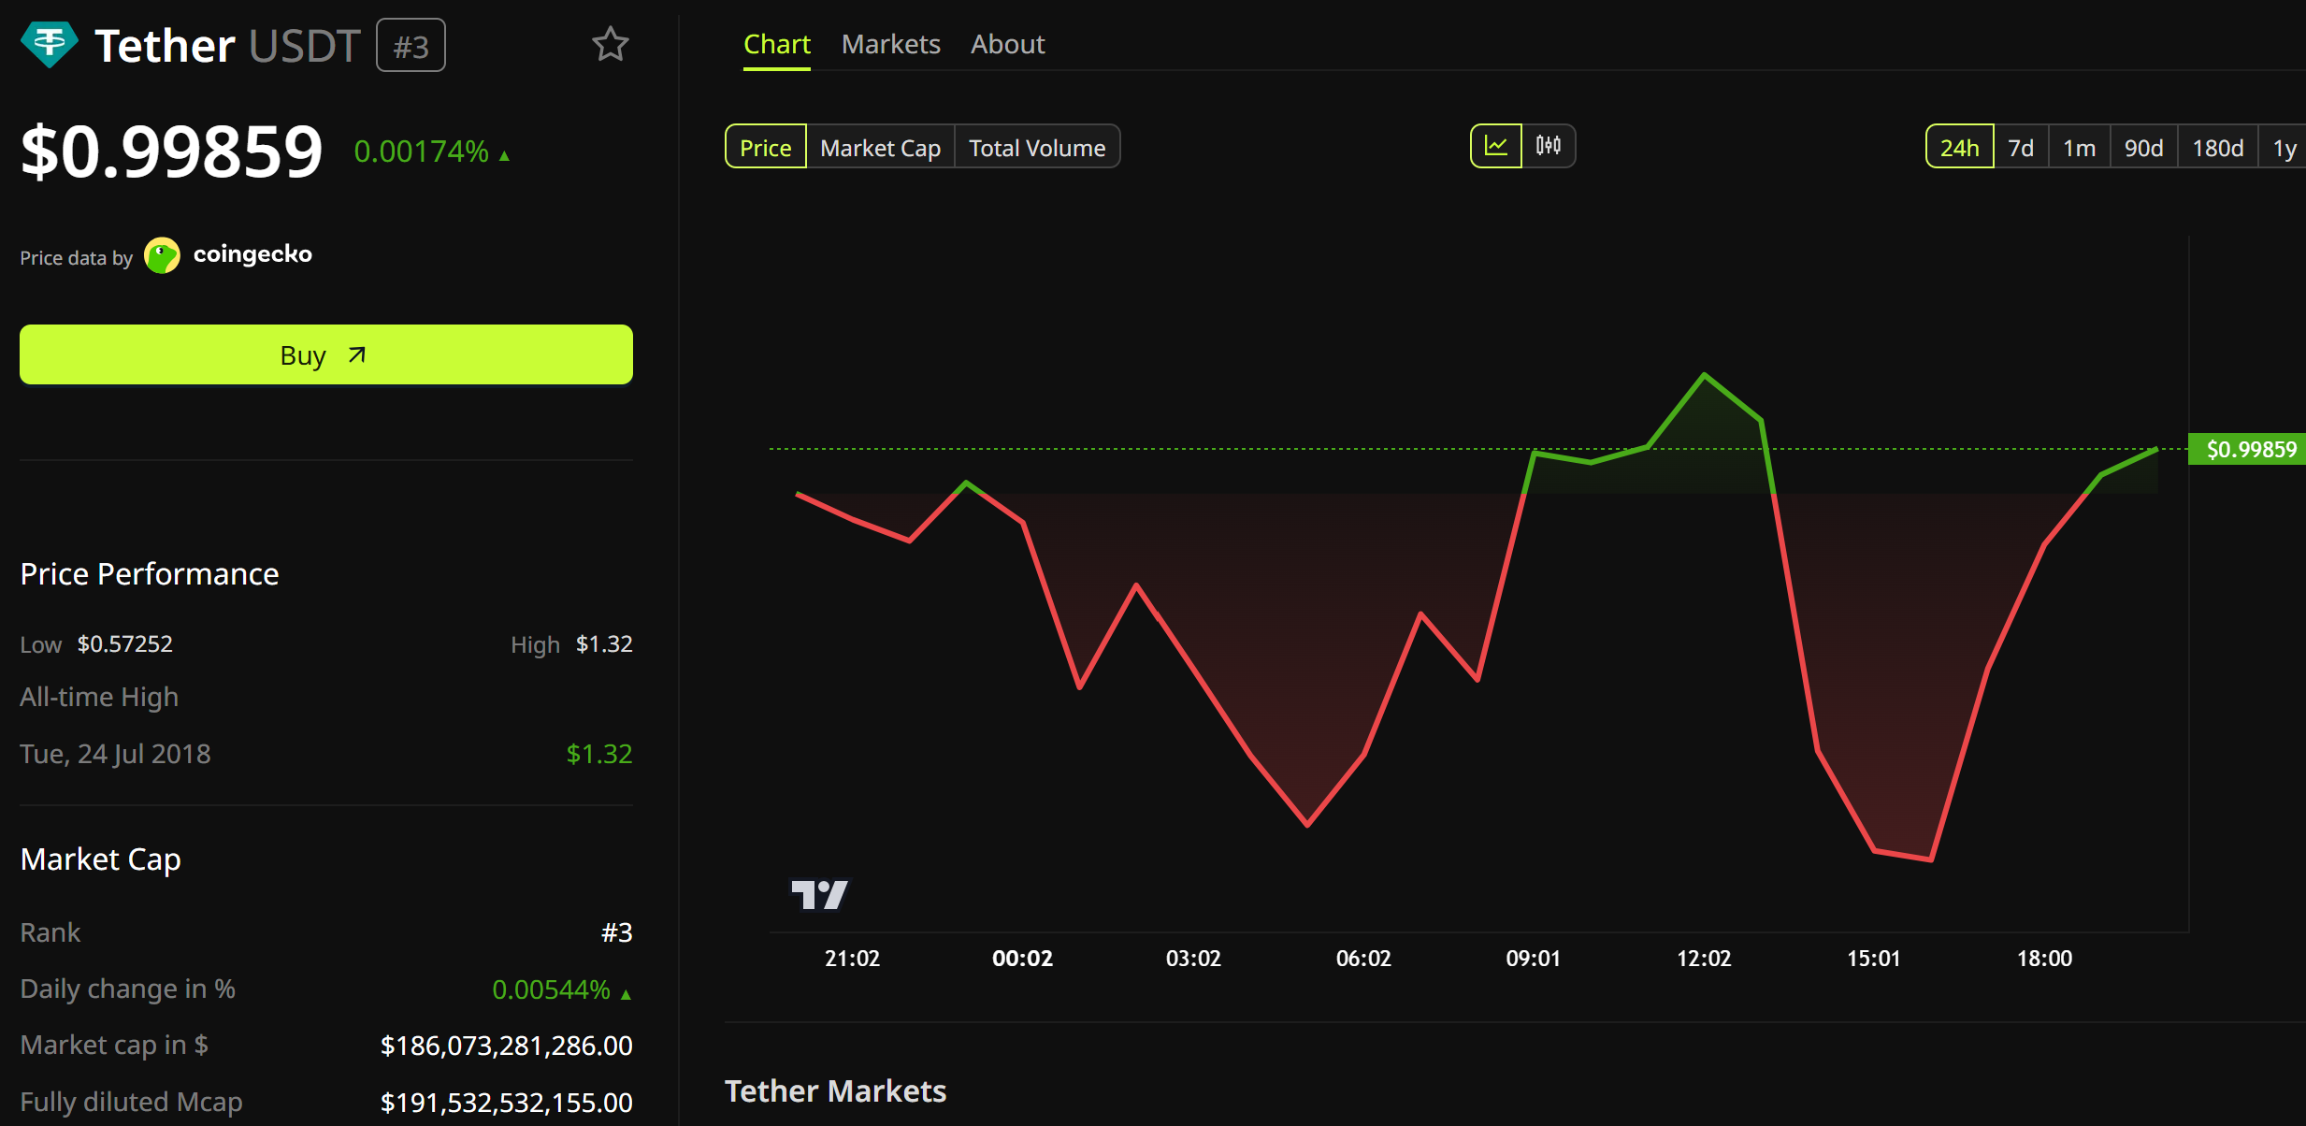Set chart range to 90d

(x=2143, y=147)
